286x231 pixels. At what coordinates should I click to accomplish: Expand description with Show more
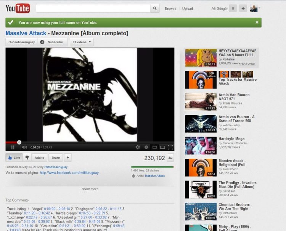[x=90, y=189]
